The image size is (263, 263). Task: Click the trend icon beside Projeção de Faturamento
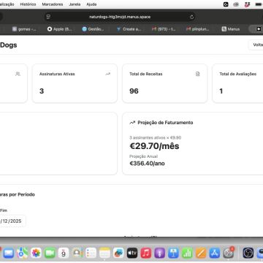click(132, 123)
